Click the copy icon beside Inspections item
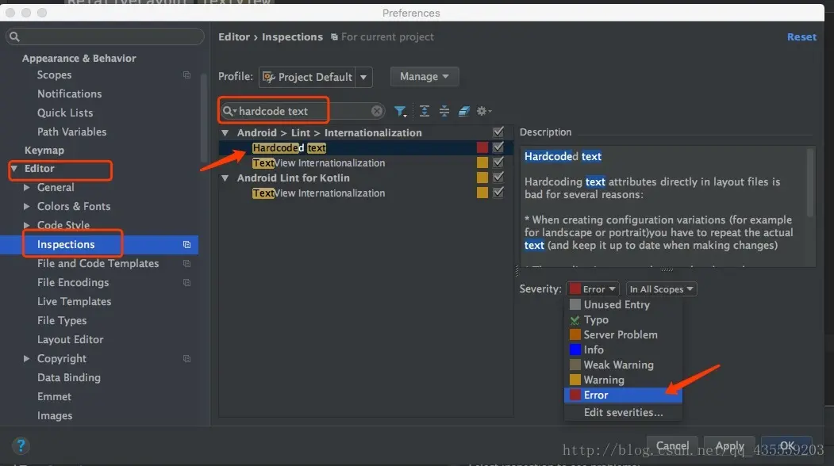834x466 pixels. (x=186, y=244)
